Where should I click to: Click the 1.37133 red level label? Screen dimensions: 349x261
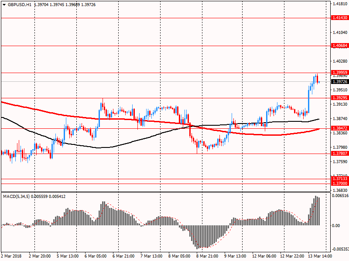[339, 179]
